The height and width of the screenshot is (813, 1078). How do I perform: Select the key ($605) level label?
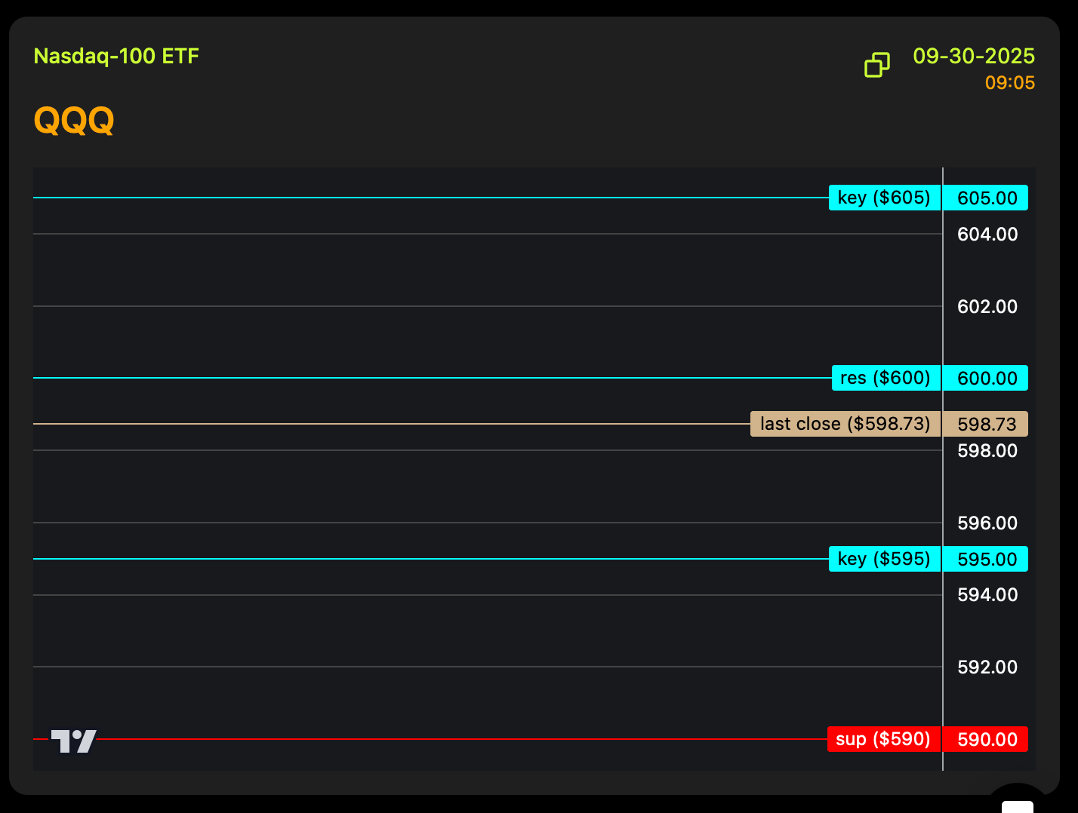click(884, 198)
